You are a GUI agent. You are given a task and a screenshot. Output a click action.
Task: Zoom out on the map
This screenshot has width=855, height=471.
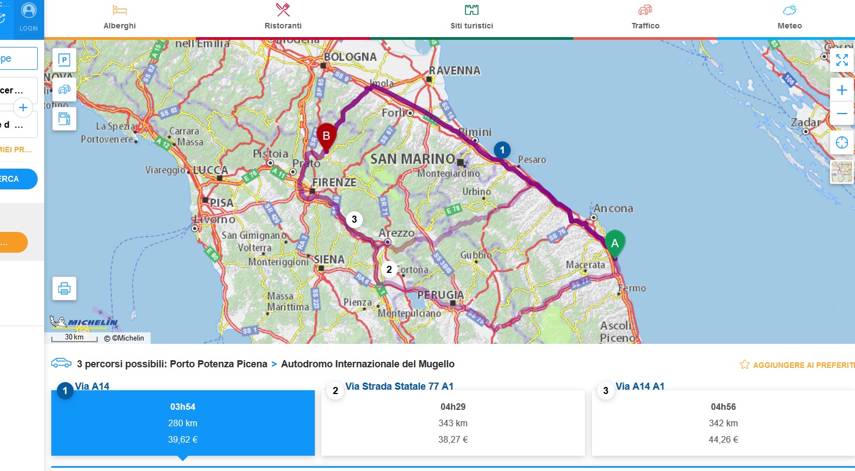pyautogui.click(x=841, y=114)
